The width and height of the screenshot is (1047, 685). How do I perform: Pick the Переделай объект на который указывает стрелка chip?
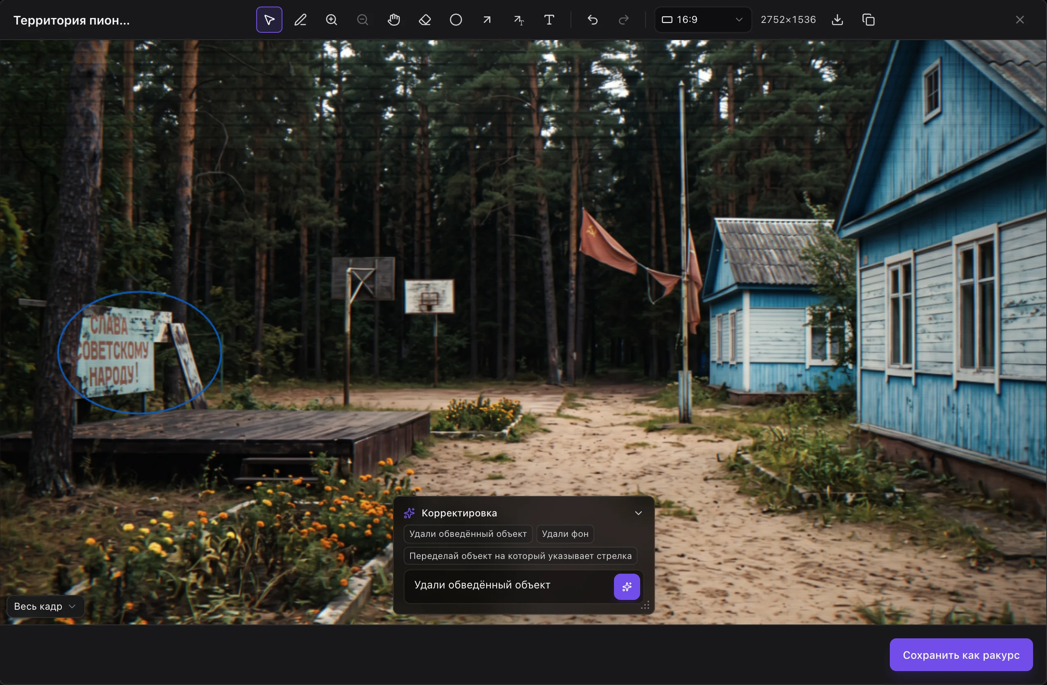click(x=520, y=556)
